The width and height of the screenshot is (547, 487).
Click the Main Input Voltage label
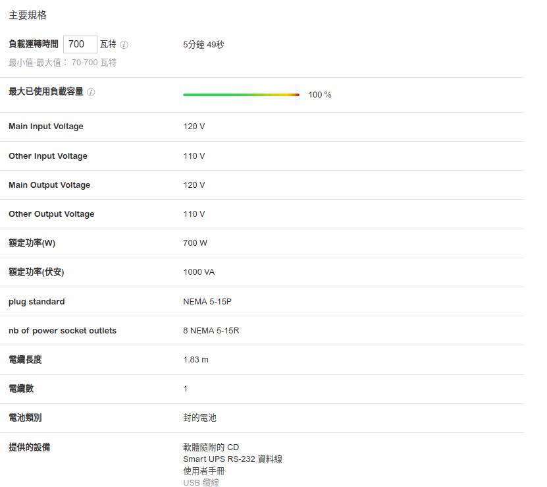tap(46, 127)
